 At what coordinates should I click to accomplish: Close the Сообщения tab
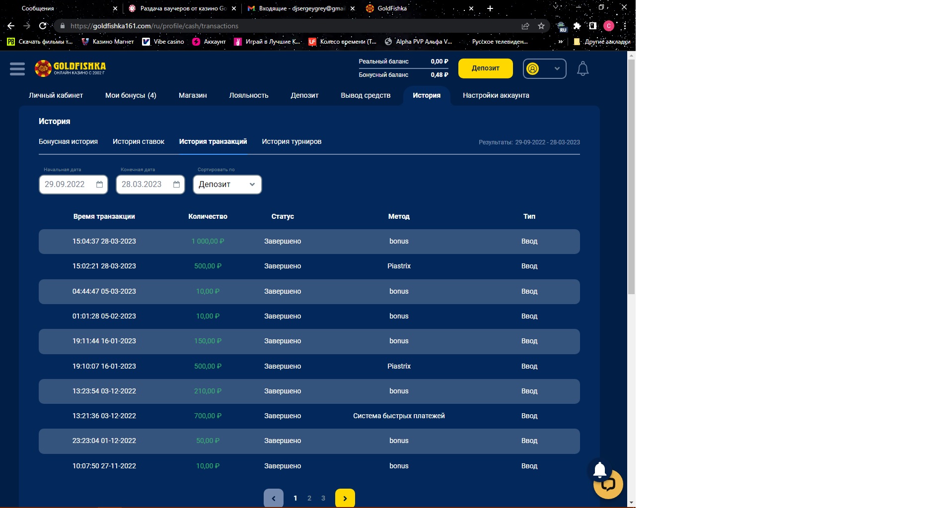click(115, 8)
